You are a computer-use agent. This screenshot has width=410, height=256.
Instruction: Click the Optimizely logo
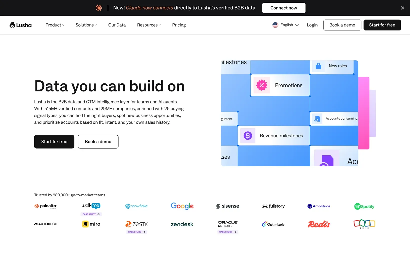[273, 224]
